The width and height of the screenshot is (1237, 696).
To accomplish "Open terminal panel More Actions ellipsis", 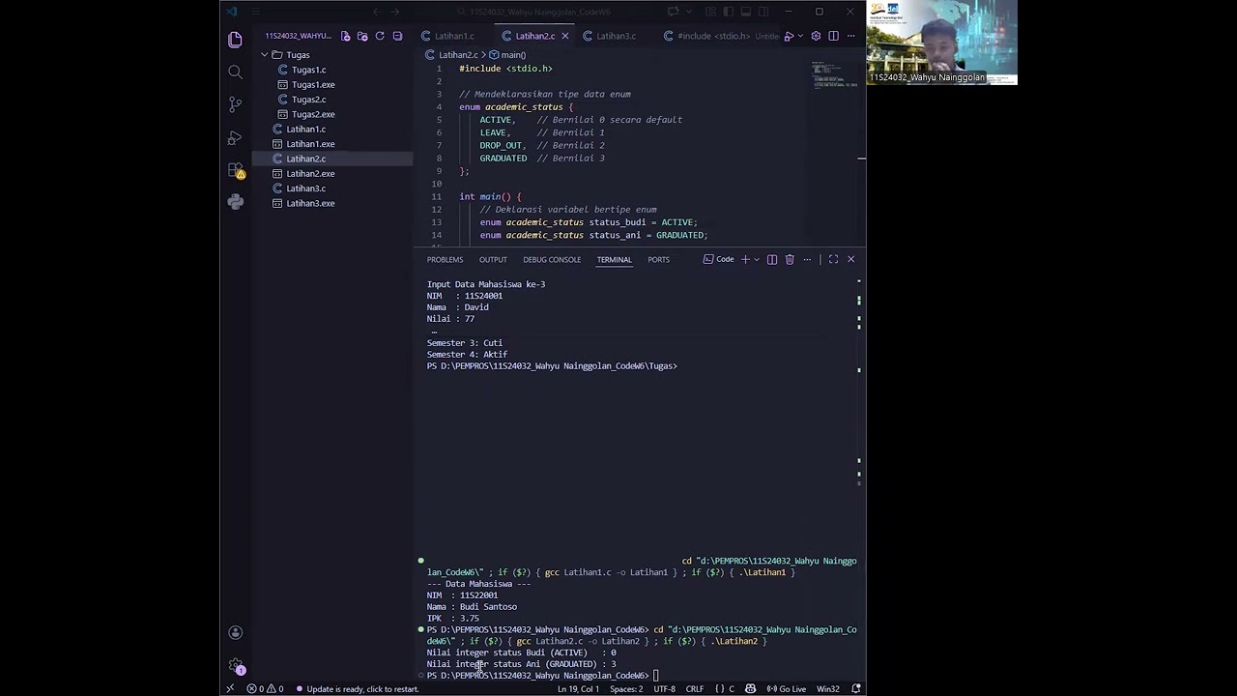I will [x=807, y=259].
